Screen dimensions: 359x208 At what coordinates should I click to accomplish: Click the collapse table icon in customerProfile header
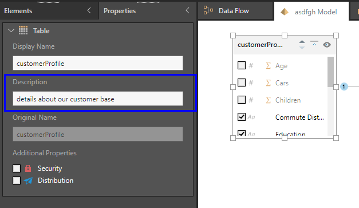pos(314,44)
